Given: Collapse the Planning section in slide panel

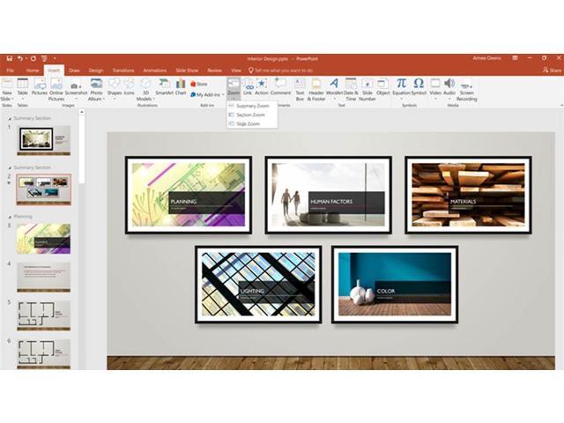Looking at the screenshot, I should [x=10, y=216].
